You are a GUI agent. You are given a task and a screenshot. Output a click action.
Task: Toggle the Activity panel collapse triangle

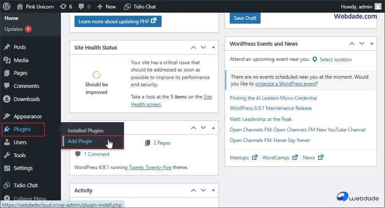[x=213, y=190]
